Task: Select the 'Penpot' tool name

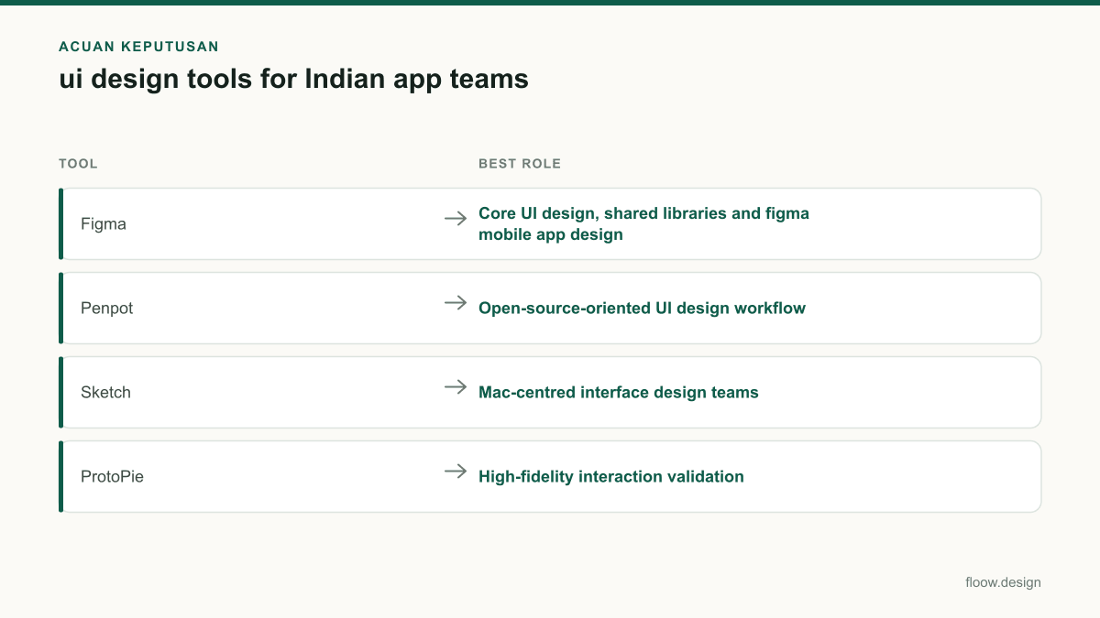Action: coord(107,308)
